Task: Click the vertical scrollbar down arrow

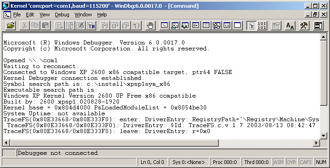Action: (x=323, y=135)
